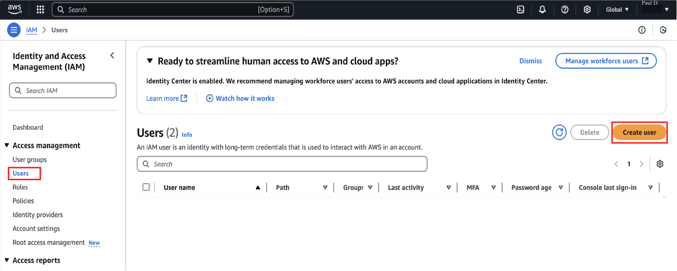Open Identity providers in the sidebar
The width and height of the screenshot is (677, 271).
pos(38,215)
